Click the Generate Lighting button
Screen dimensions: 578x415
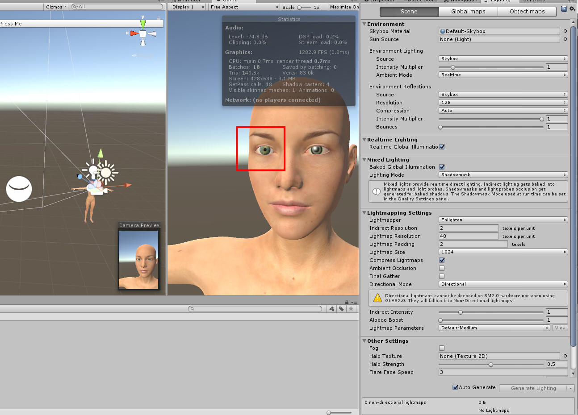pos(533,388)
